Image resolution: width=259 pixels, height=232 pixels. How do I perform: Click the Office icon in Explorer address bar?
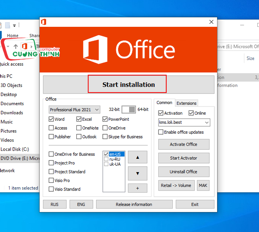[25, 46]
